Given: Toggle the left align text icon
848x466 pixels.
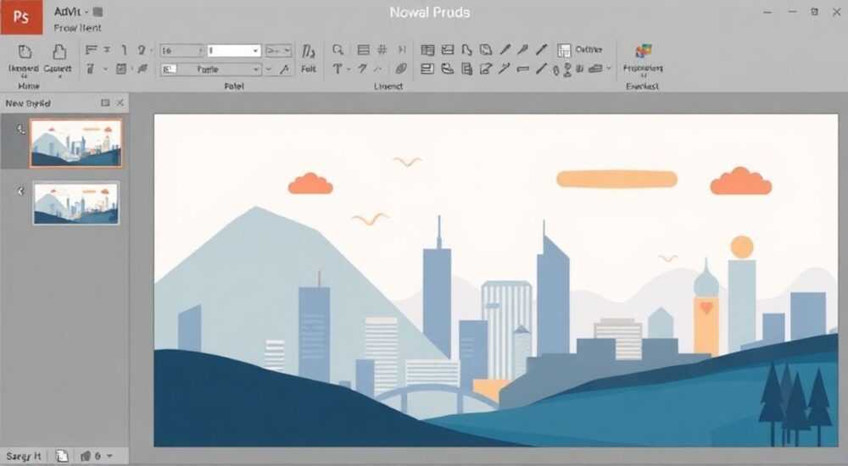Looking at the screenshot, I should point(91,50).
